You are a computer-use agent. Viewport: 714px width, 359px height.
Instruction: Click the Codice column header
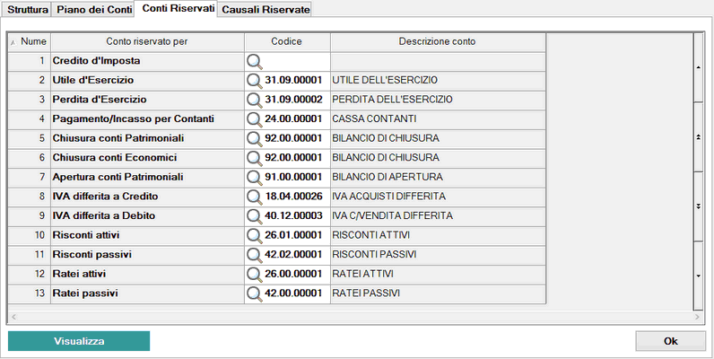click(287, 42)
